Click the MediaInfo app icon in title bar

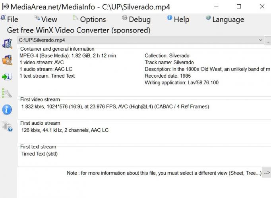(x=5, y=7)
